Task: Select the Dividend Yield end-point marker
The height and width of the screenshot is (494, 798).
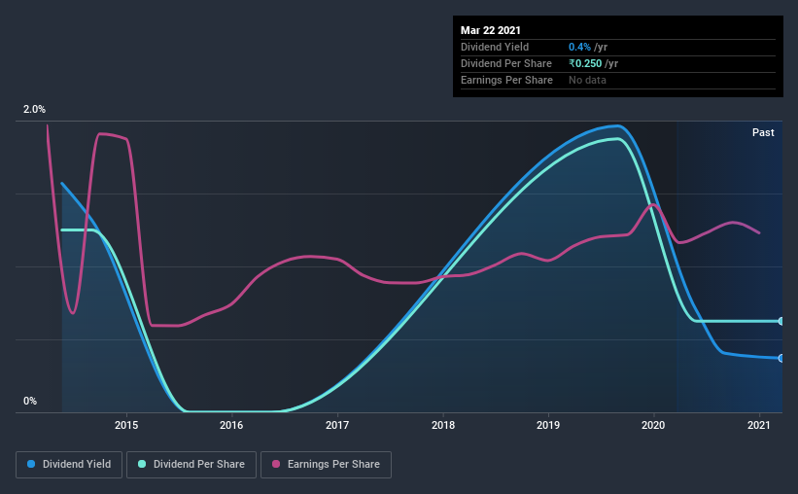Action: (x=781, y=359)
